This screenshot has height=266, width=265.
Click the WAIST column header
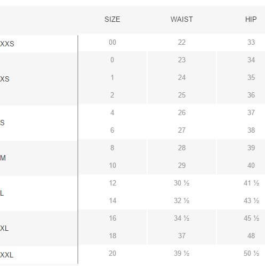182,19
